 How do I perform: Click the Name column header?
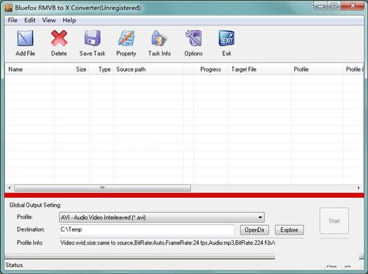(29, 70)
